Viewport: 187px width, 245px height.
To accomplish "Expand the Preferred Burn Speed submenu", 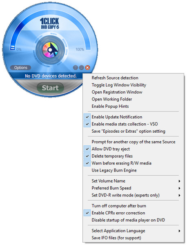I will 134,188.
